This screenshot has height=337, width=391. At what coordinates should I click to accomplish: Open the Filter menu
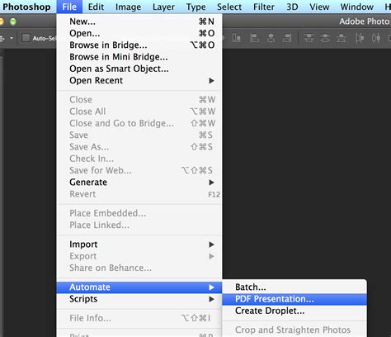point(264,7)
